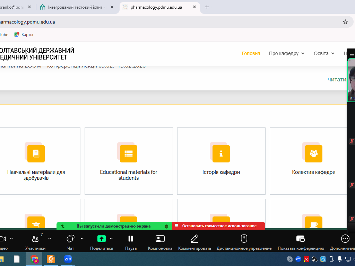
Task: Open the Освіта dropdown menu
Action: point(324,53)
